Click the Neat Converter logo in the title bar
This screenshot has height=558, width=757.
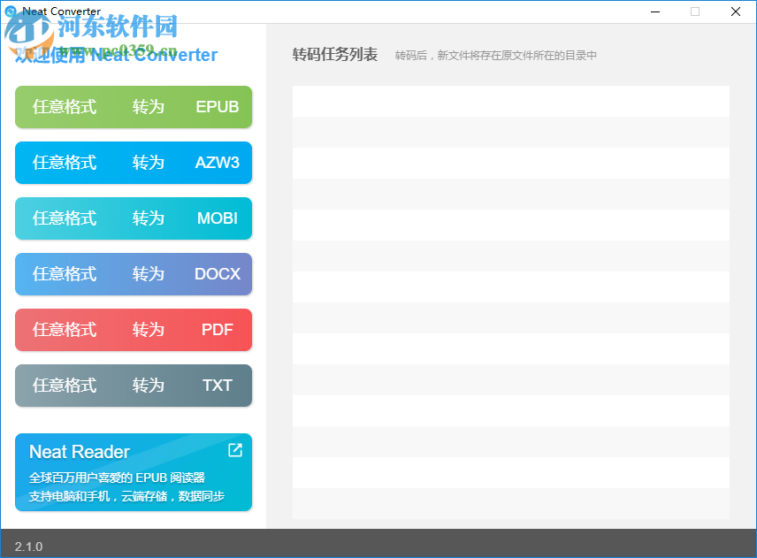tap(10, 11)
